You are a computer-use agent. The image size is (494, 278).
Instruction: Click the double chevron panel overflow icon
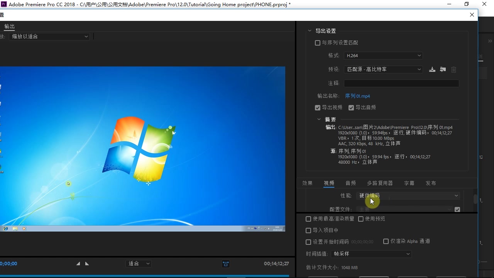click(490, 41)
